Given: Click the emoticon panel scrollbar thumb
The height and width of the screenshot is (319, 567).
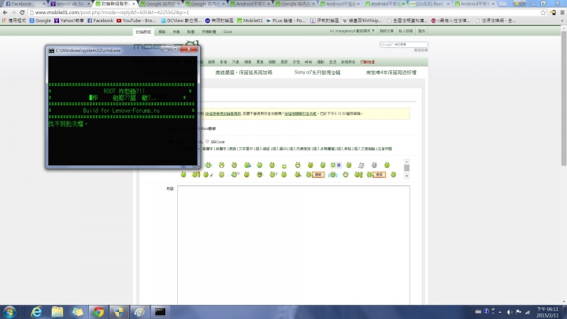Looking at the screenshot, I should pyautogui.click(x=406, y=168).
